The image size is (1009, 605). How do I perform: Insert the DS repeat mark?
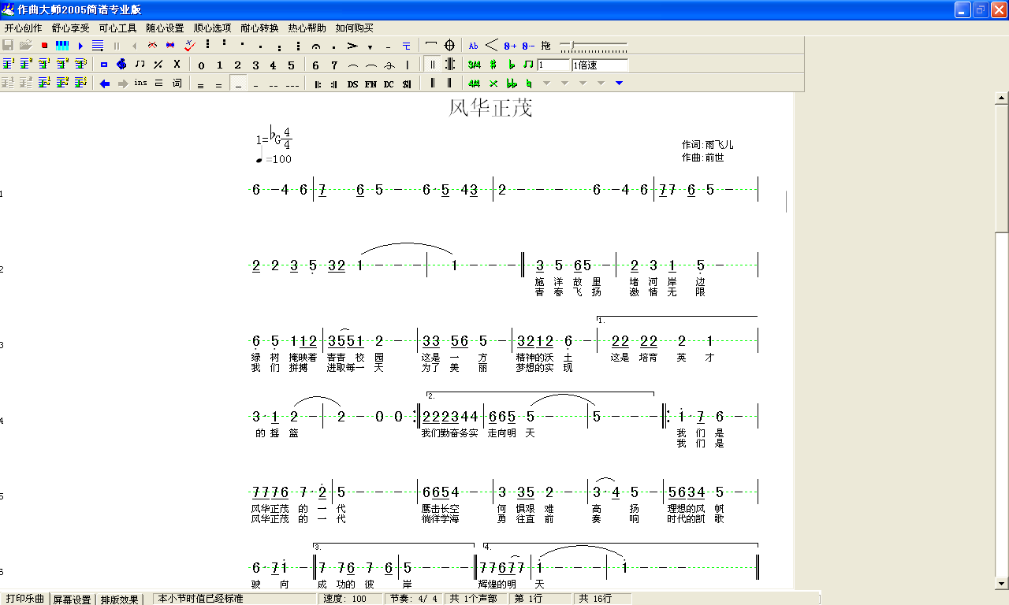(x=352, y=84)
